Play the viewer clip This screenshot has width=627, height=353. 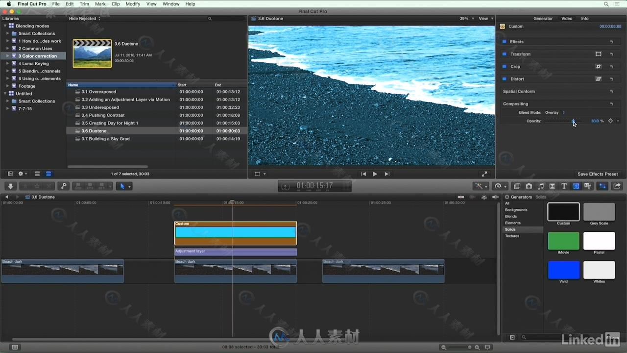point(375,174)
